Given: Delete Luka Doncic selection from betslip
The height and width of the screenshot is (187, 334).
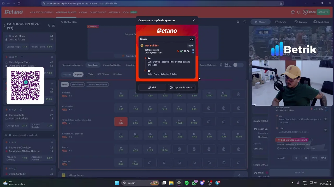Looking at the screenshot, I should (325, 119).
